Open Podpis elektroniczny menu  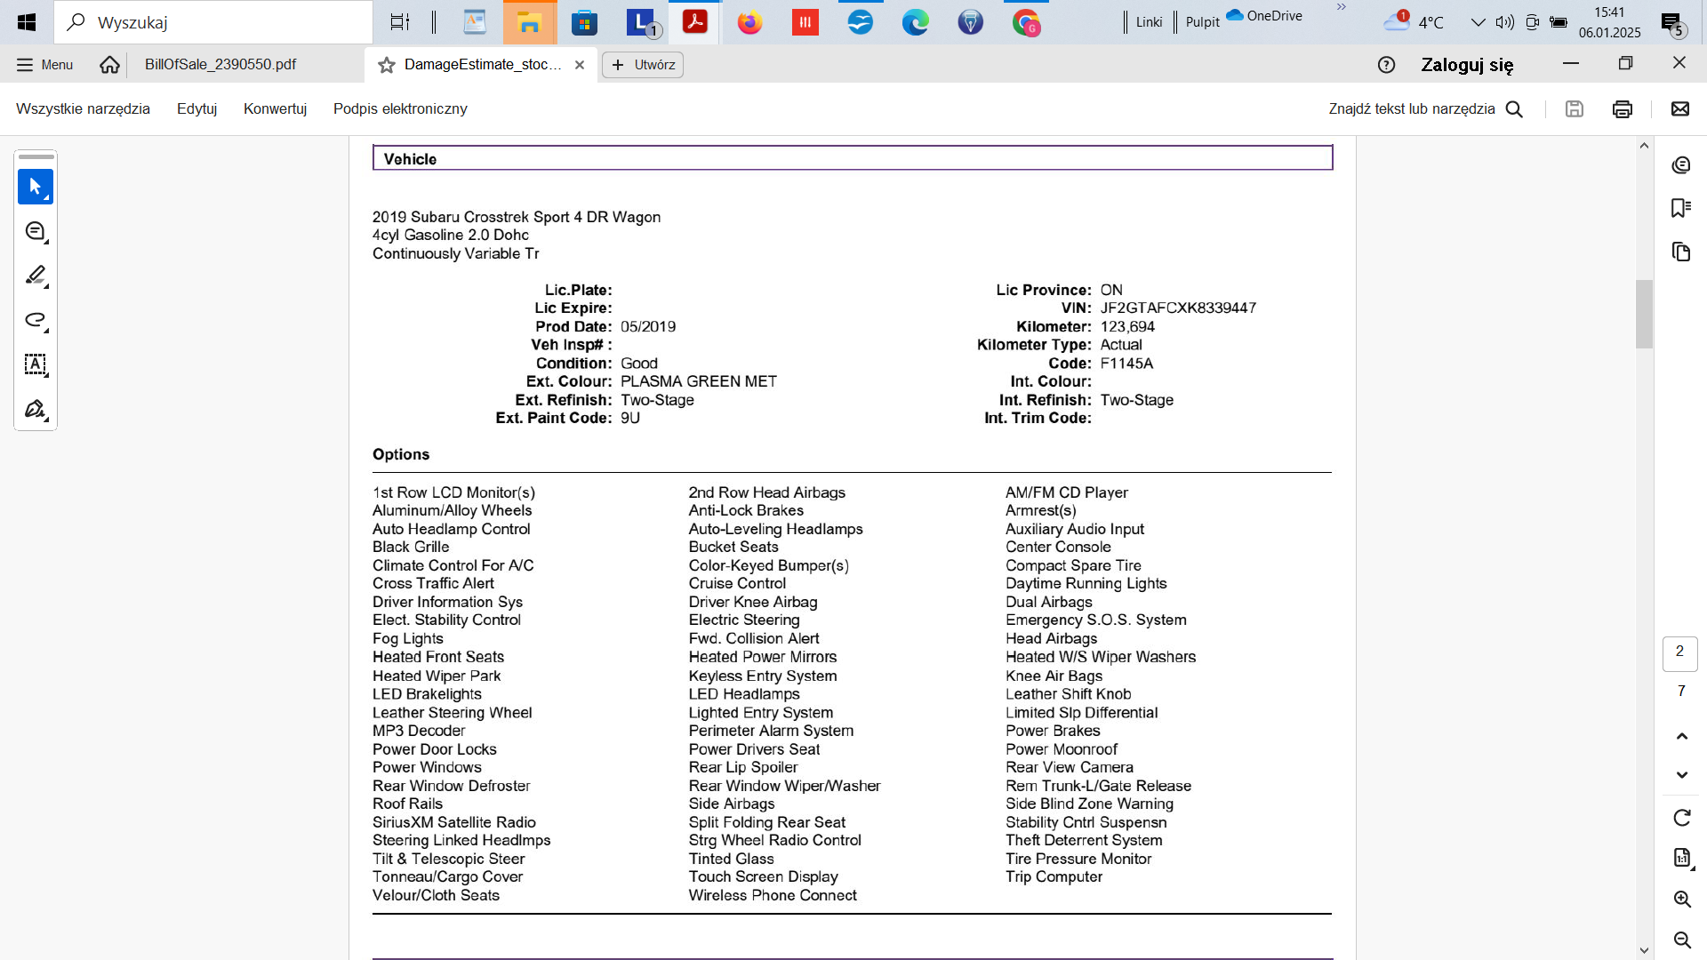pyautogui.click(x=400, y=108)
